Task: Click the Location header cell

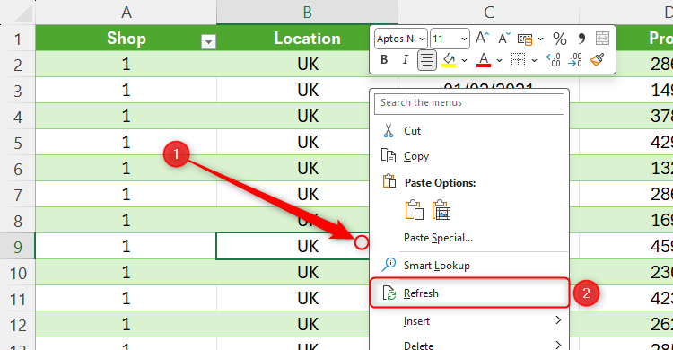Action: pyautogui.click(x=307, y=39)
